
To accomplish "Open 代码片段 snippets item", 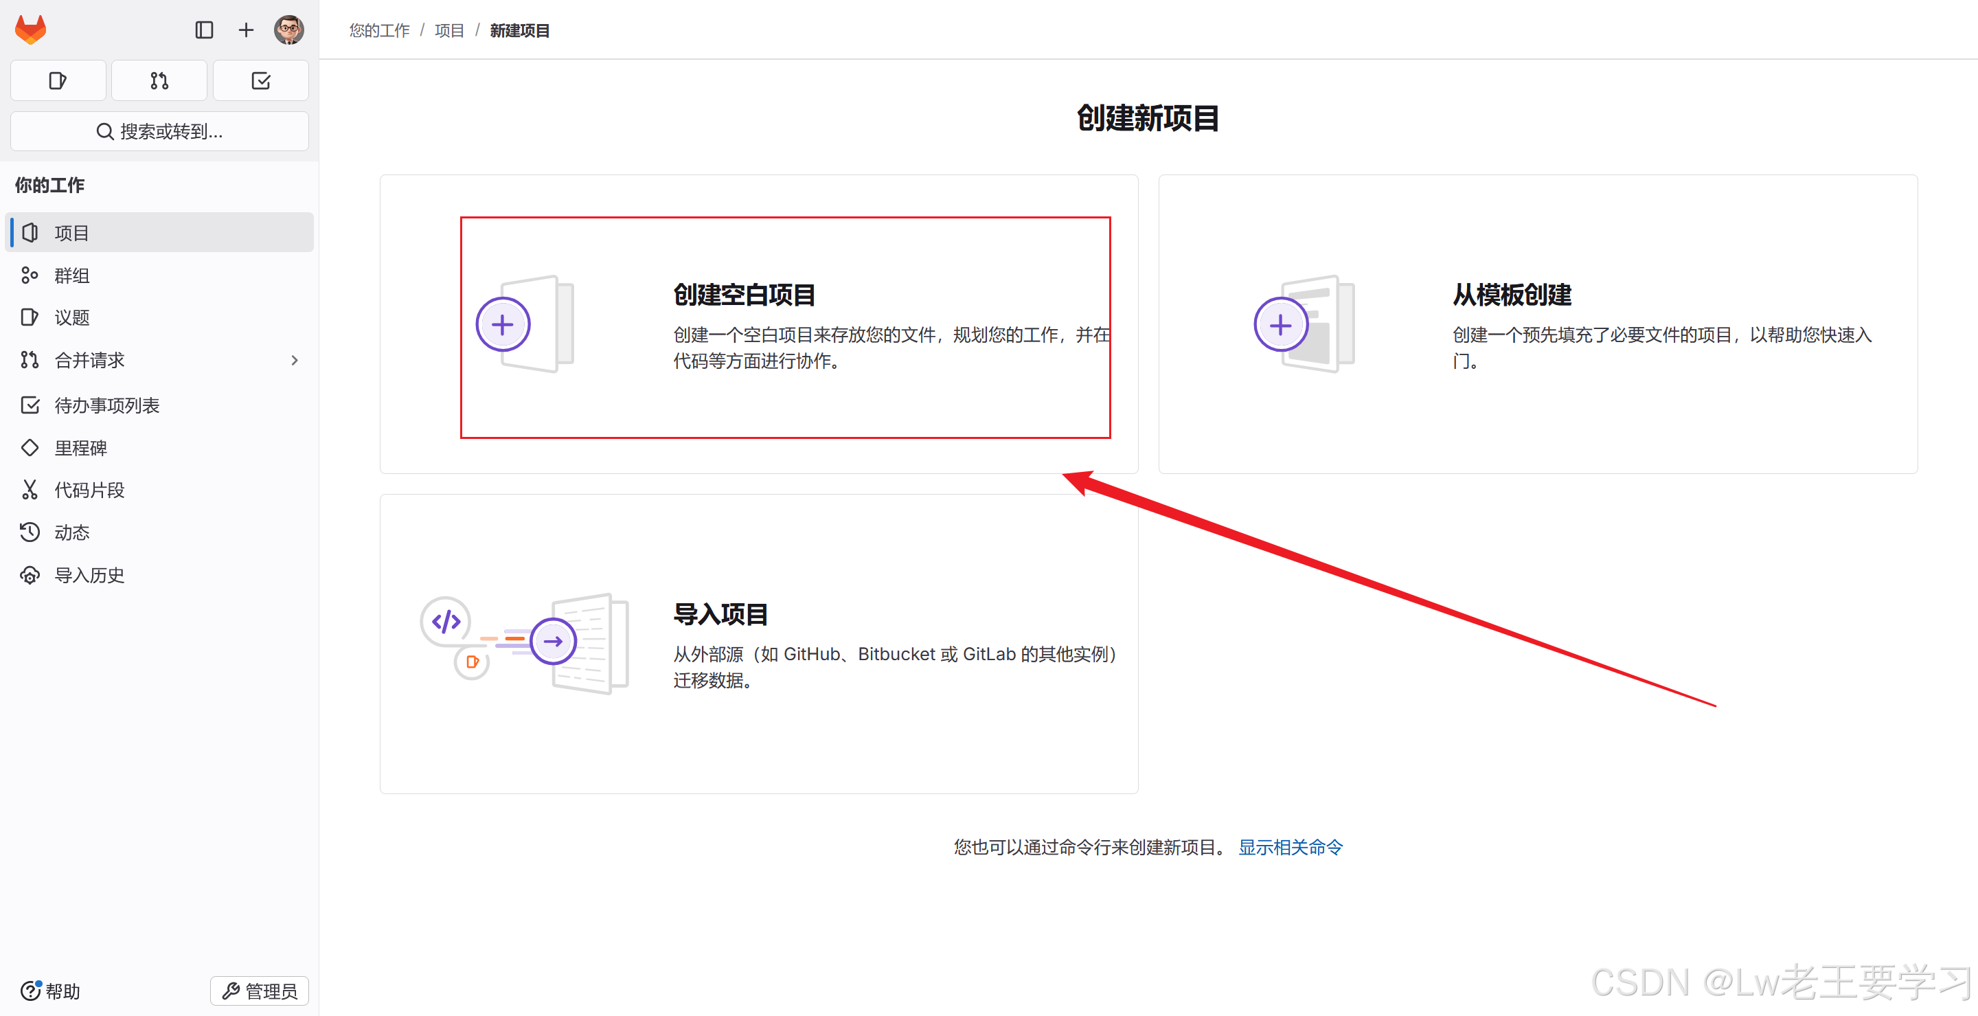I will tap(89, 490).
